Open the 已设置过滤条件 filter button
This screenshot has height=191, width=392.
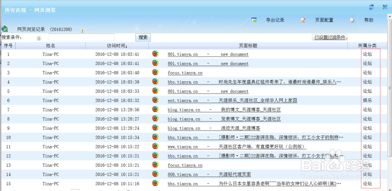pyautogui.click(x=330, y=38)
